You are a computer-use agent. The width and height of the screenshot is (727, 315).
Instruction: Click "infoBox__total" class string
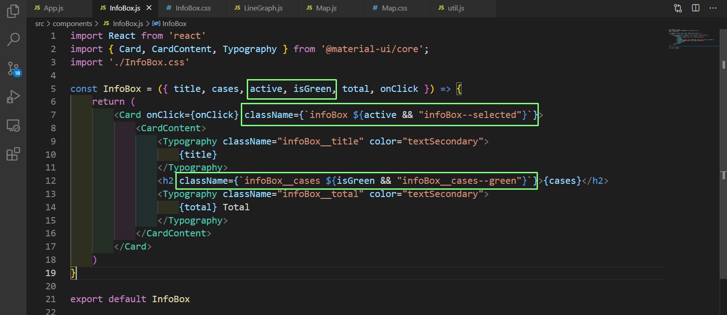(x=320, y=194)
